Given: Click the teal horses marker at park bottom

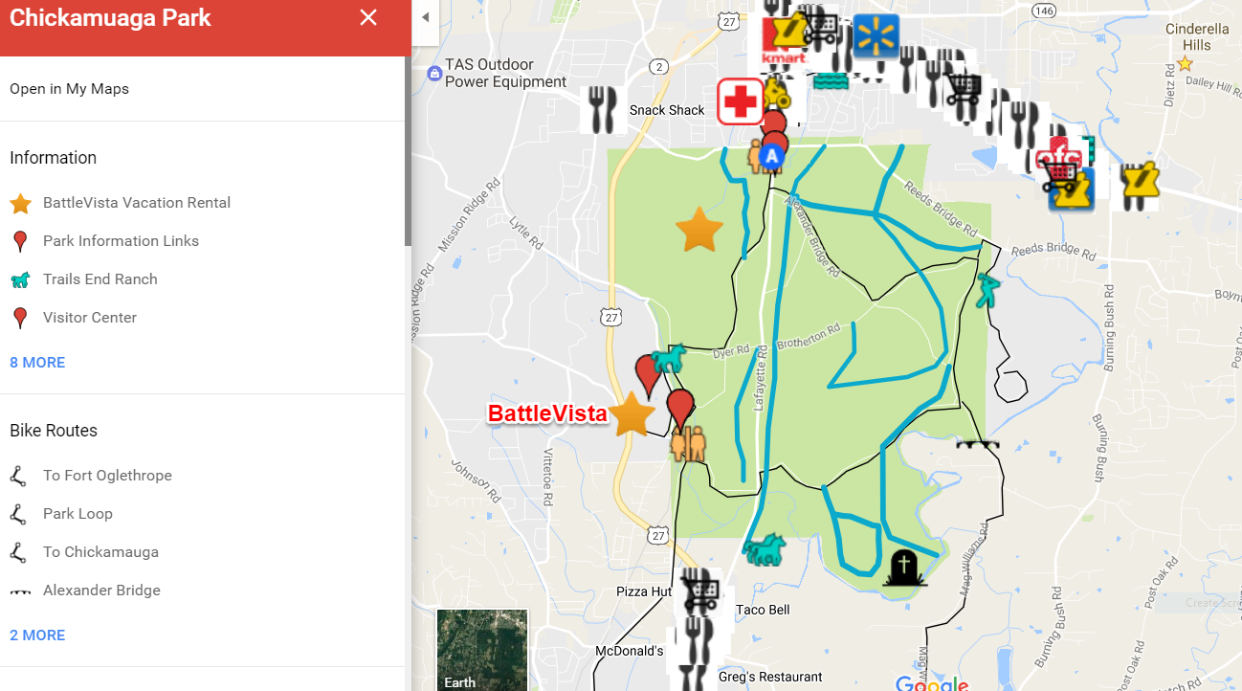Looking at the screenshot, I should [x=764, y=550].
